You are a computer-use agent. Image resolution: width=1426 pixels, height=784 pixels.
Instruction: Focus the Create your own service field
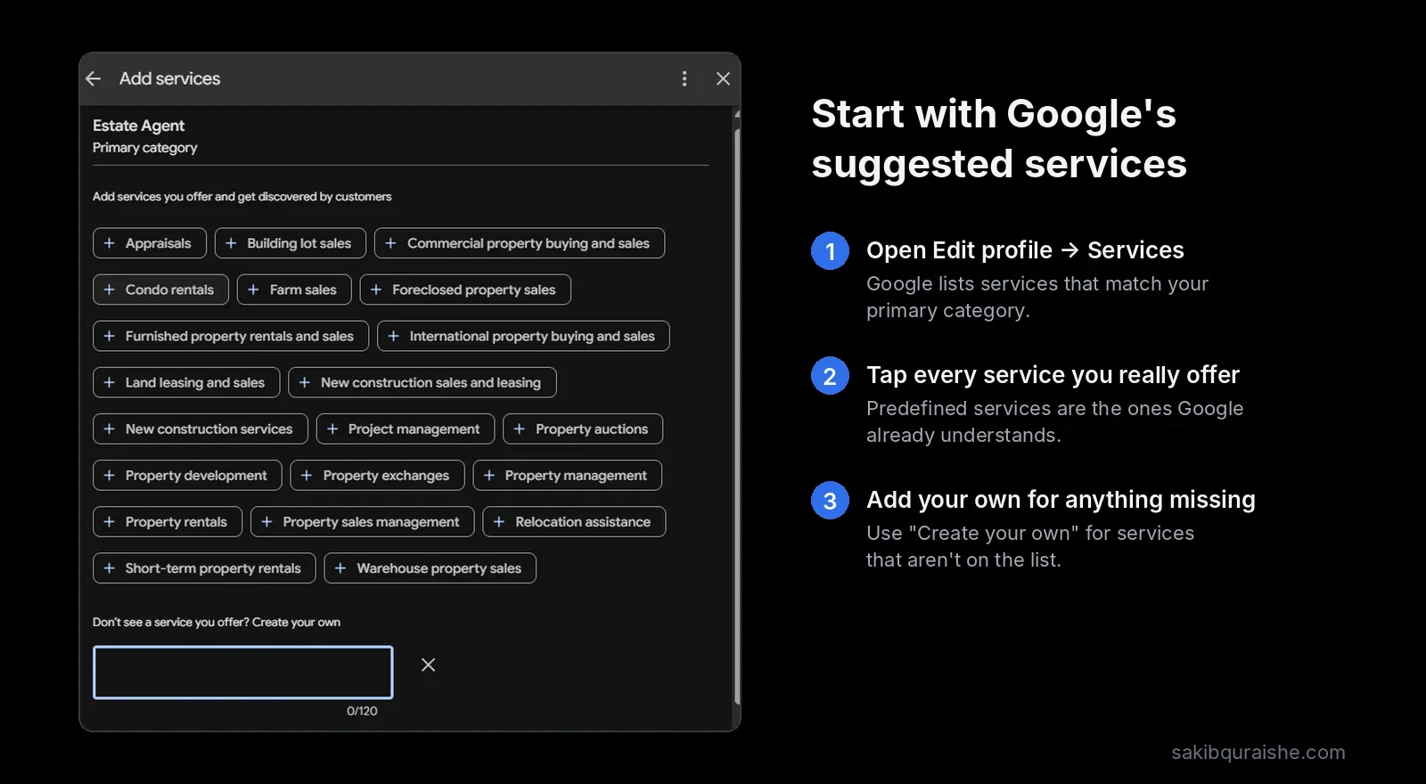coord(243,673)
